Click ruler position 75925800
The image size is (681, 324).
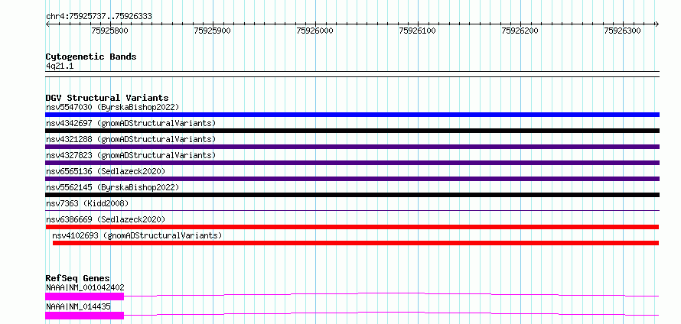pyautogui.click(x=110, y=31)
